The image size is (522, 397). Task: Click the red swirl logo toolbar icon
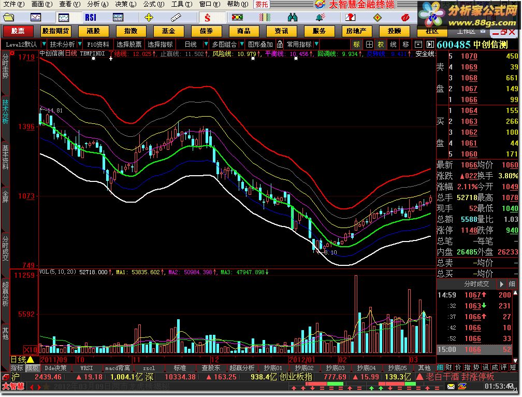pos(405,17)
